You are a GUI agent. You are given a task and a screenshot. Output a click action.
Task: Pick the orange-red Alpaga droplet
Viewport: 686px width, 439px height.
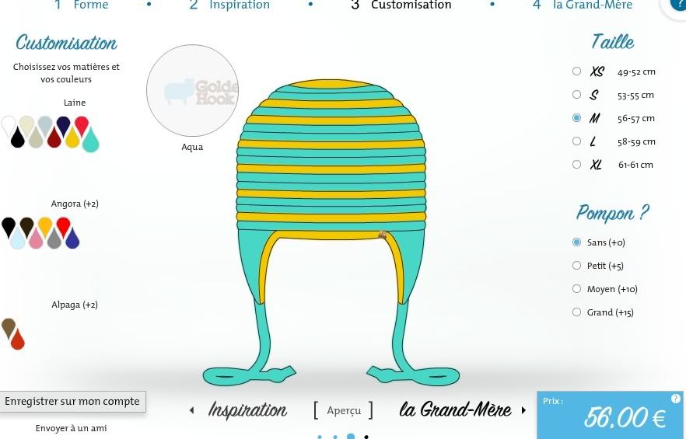point(17,340)
